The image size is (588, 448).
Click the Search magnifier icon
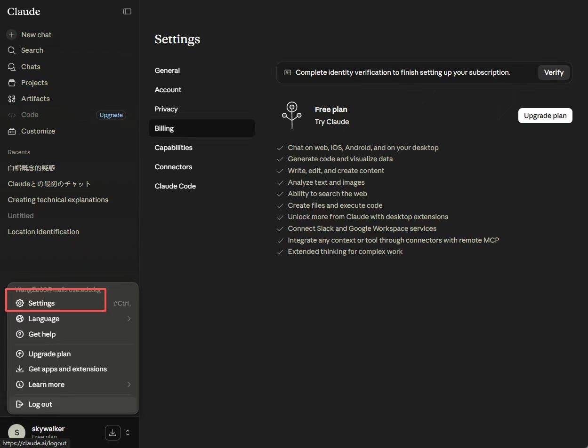coord(12,50)
